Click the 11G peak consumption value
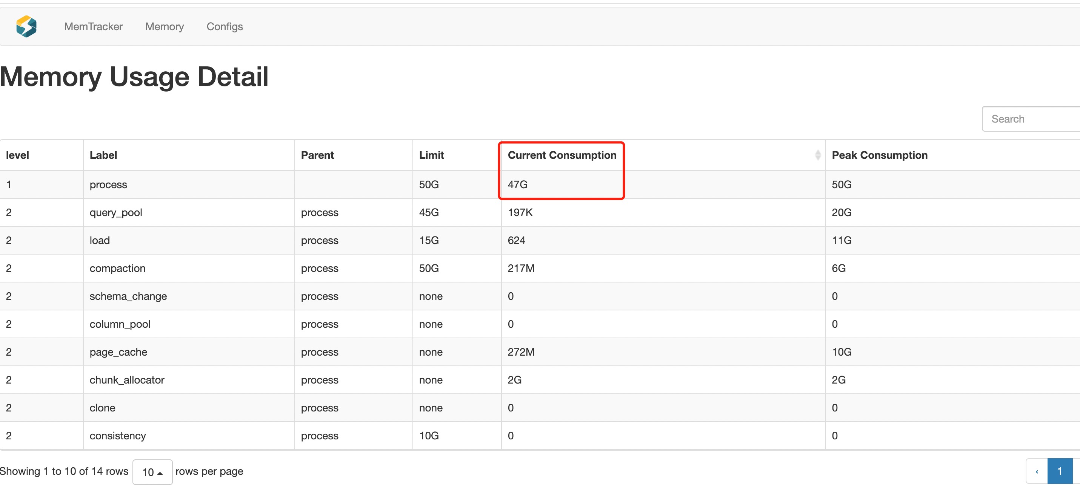Image resolution: width=1080 pixels, height=485 pixels. tap(842, 241)
